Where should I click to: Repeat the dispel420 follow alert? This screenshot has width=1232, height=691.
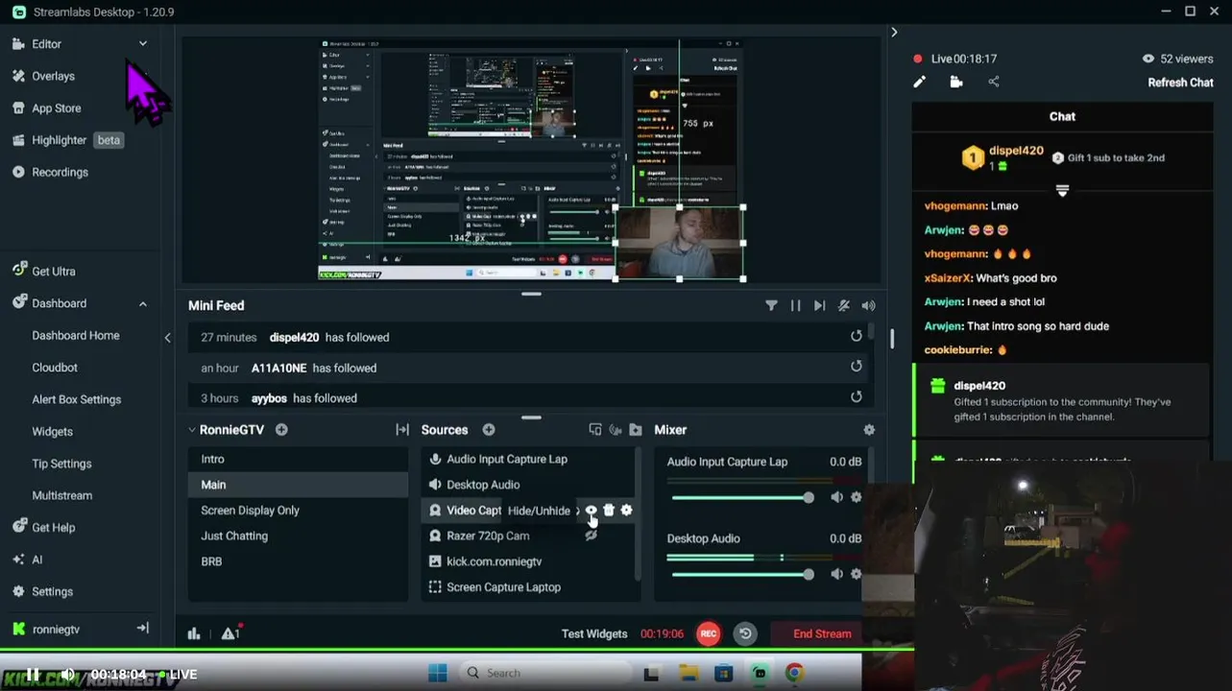[x=857, y=336]
